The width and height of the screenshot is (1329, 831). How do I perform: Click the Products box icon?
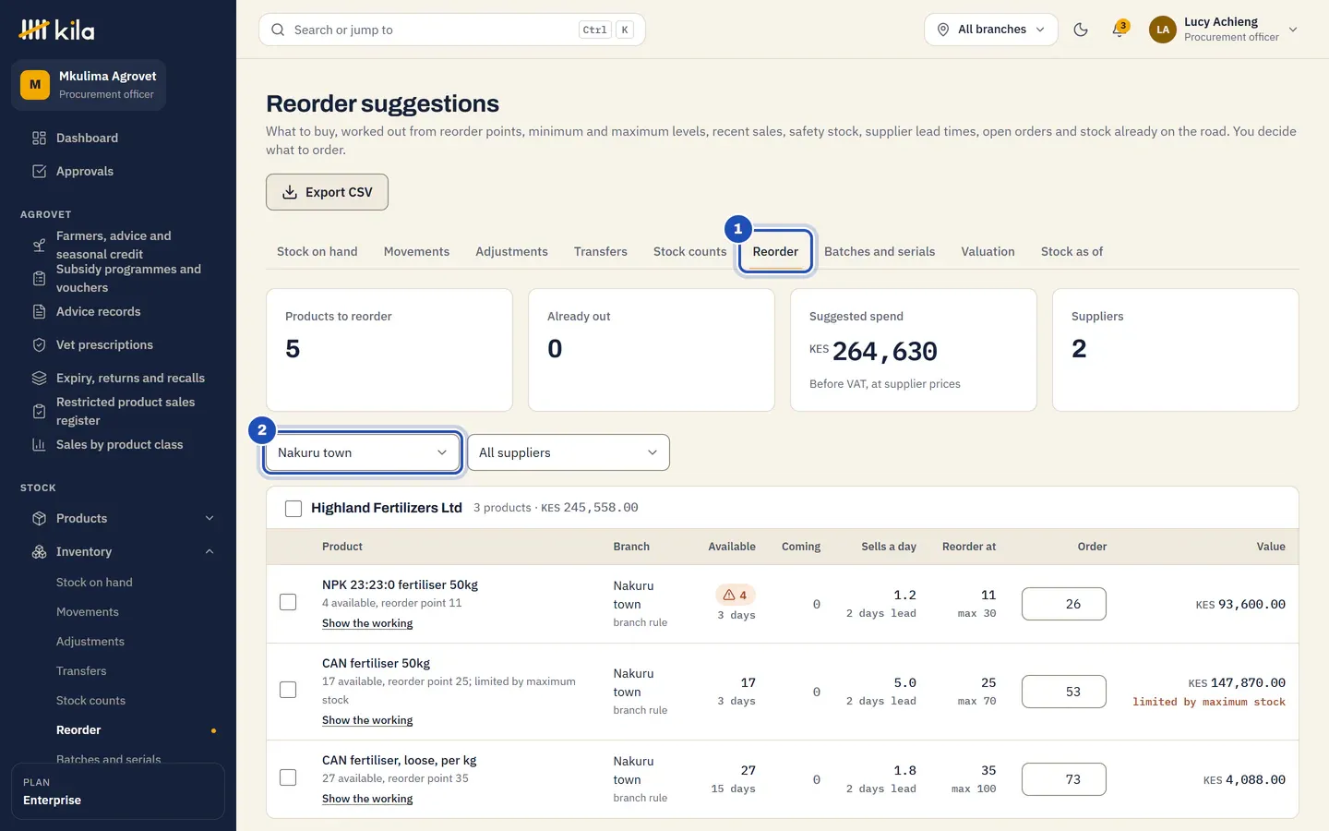39,519
